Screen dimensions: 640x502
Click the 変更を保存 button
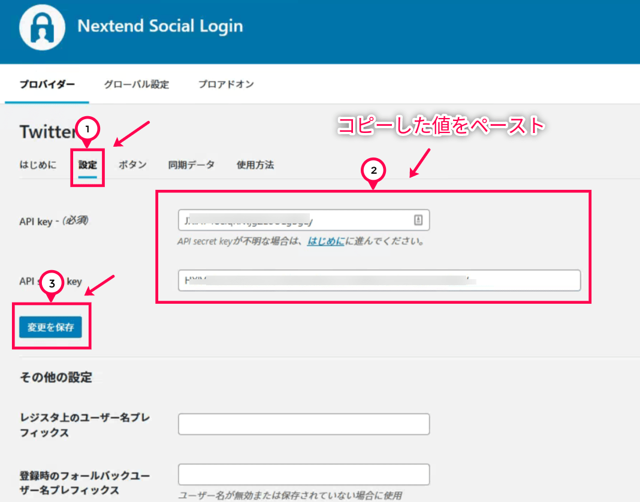[x=50, y=327]
